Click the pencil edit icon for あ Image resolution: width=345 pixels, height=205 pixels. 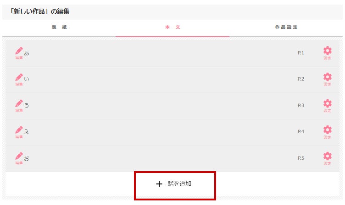[x=19, y=53]
